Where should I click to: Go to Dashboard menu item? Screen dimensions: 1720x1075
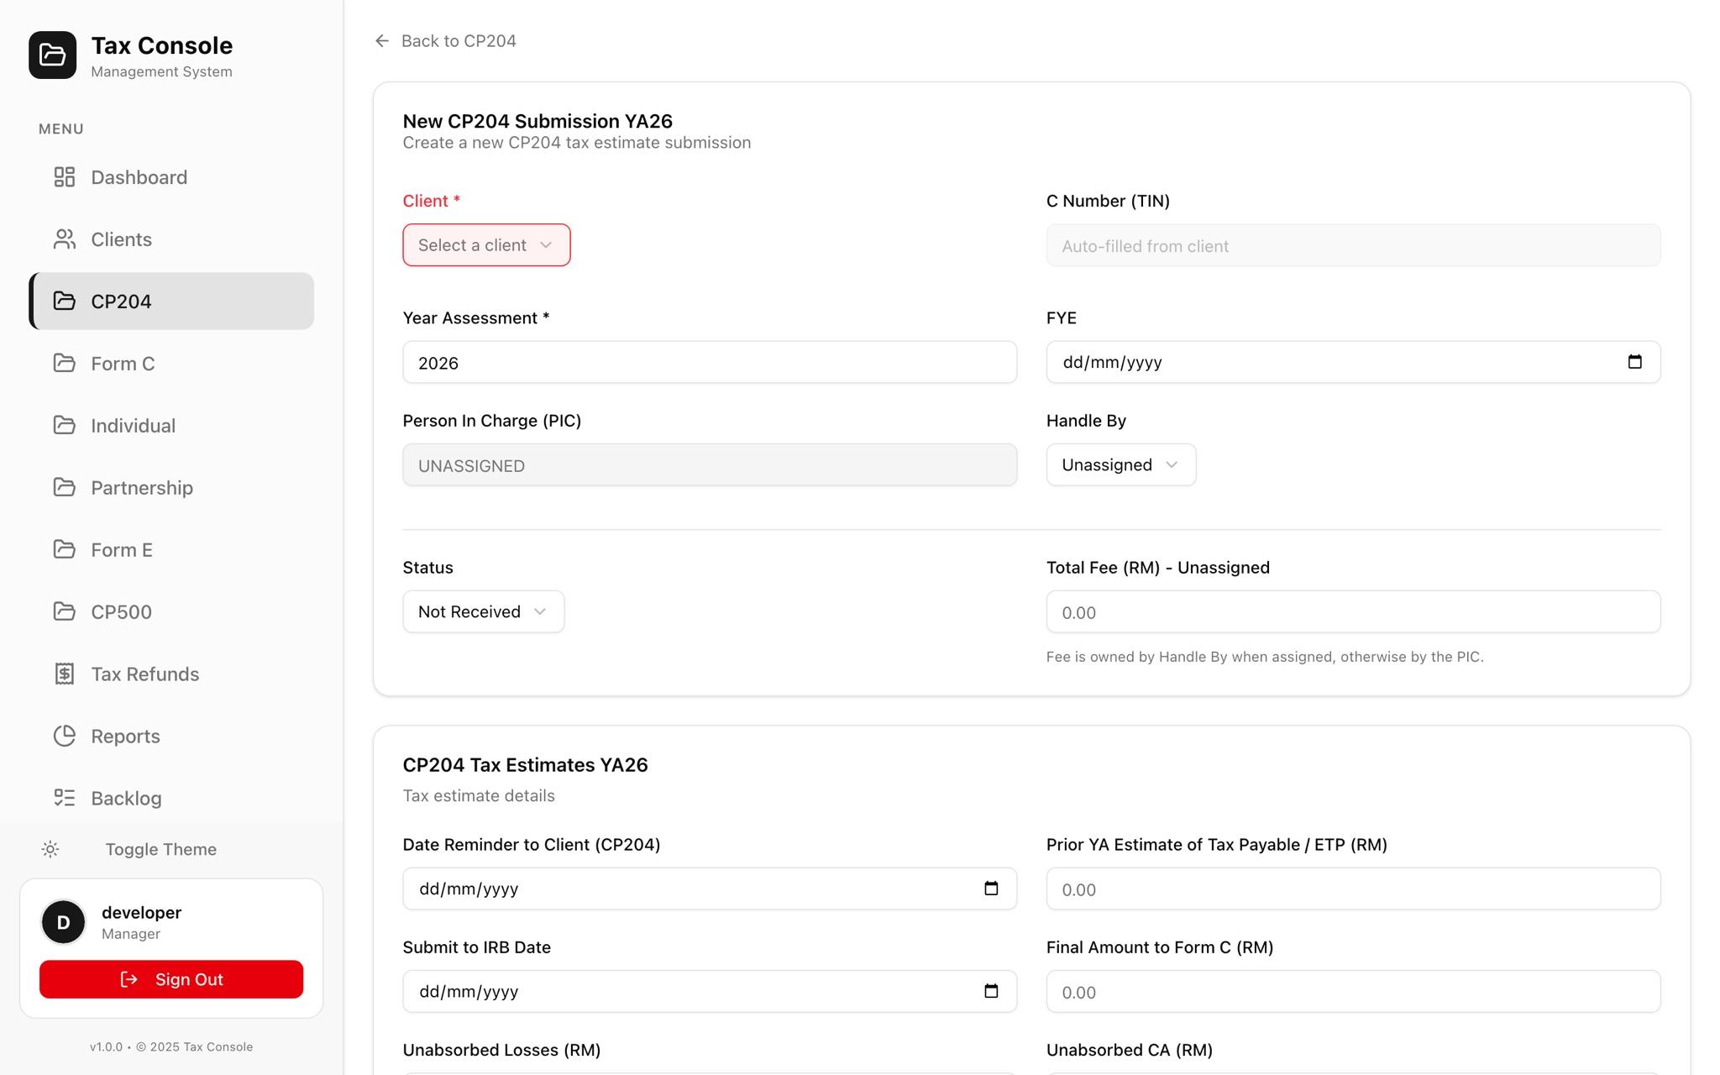[171, 177]
